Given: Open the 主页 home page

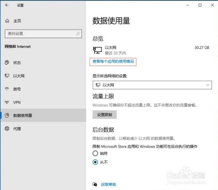Looking at the screenshot, I should point(43,21).
